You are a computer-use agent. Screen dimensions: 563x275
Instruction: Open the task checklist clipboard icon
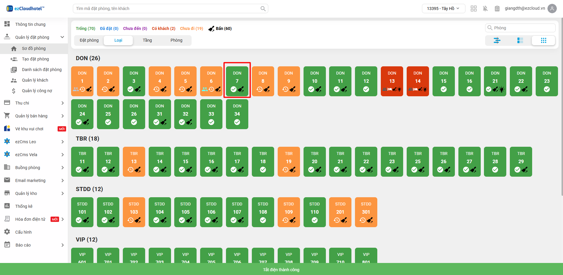pos(497,9)
